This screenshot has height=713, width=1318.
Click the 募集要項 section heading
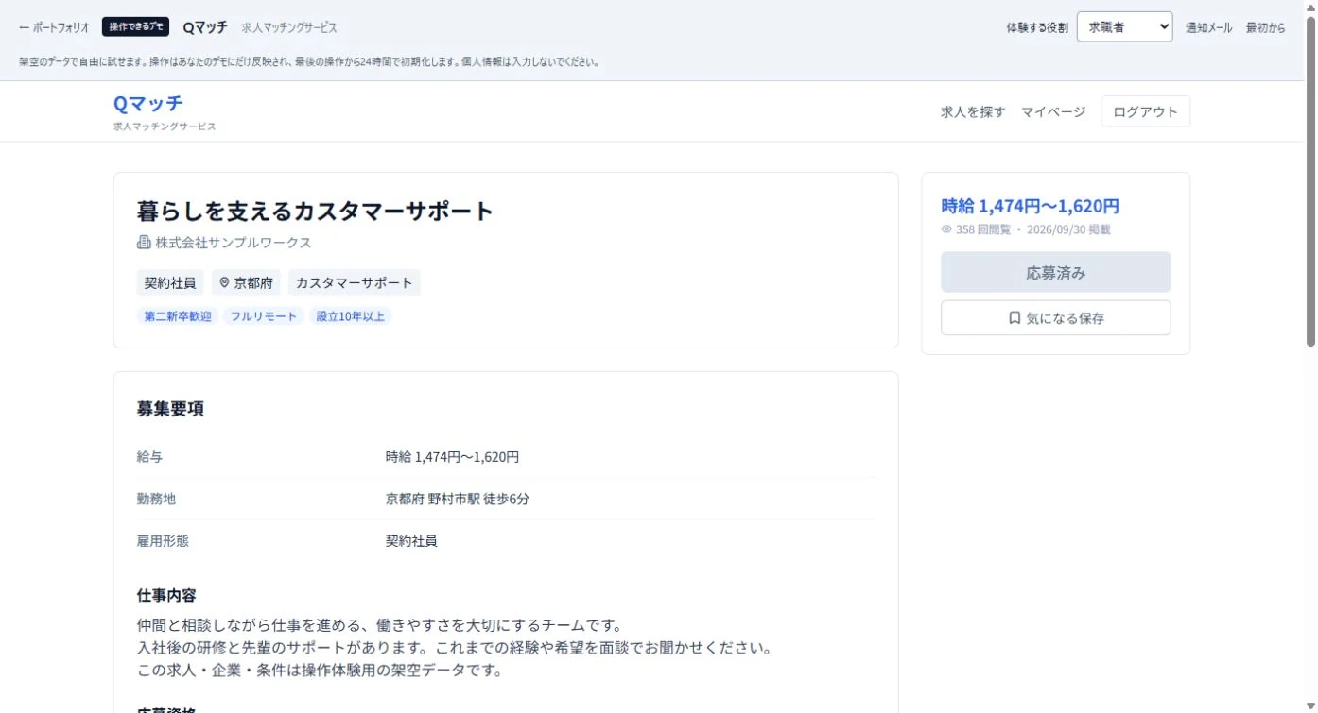pos(170,409)
